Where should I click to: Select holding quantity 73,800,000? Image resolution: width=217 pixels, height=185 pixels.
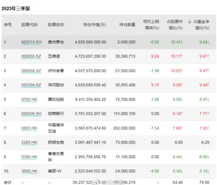tap(125, 142)
